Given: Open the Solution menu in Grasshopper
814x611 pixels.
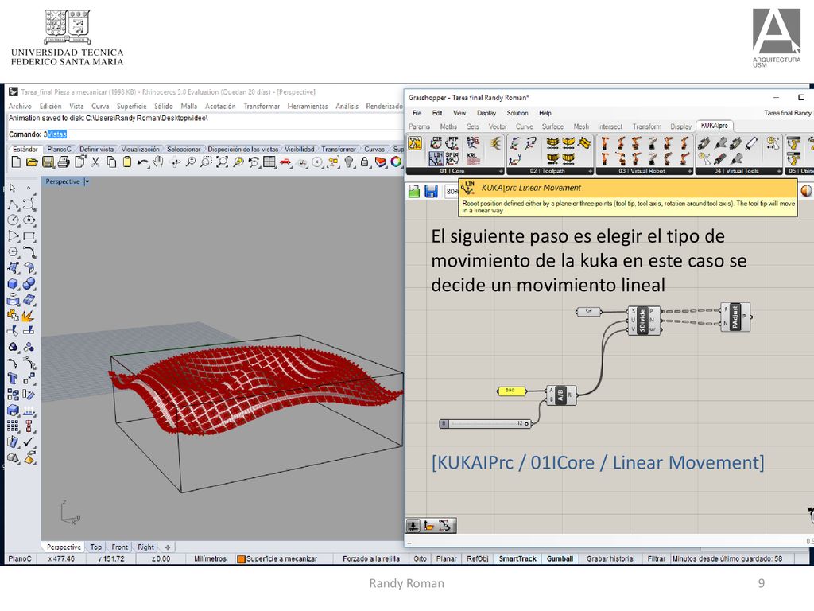Looking at the screenshot, I should click(x=517, y=113).
